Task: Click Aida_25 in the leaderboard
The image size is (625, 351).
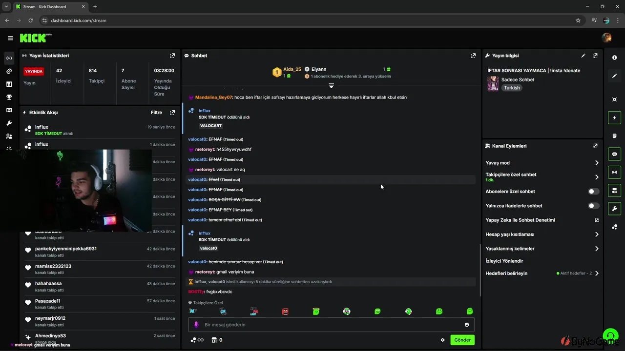Action: [292, 69]
